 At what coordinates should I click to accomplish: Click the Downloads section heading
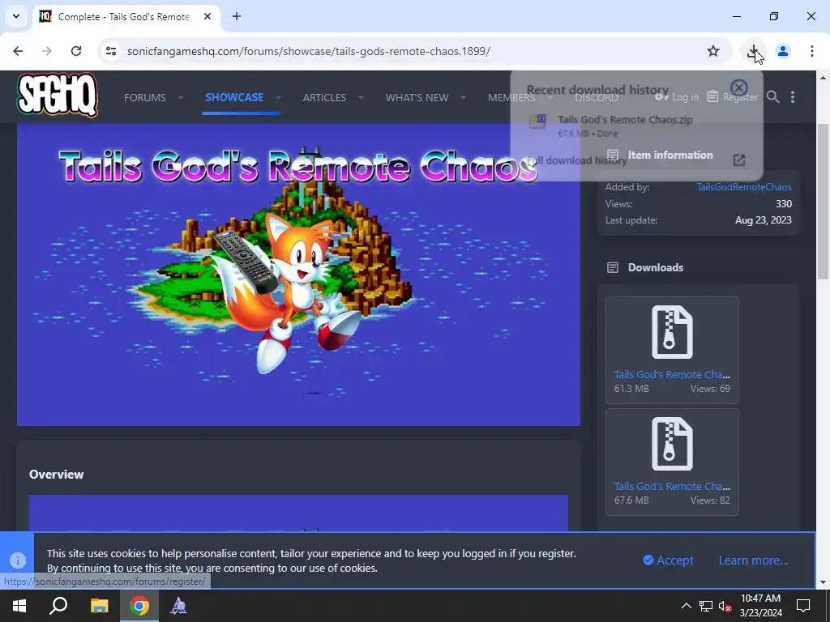point(655,267)
